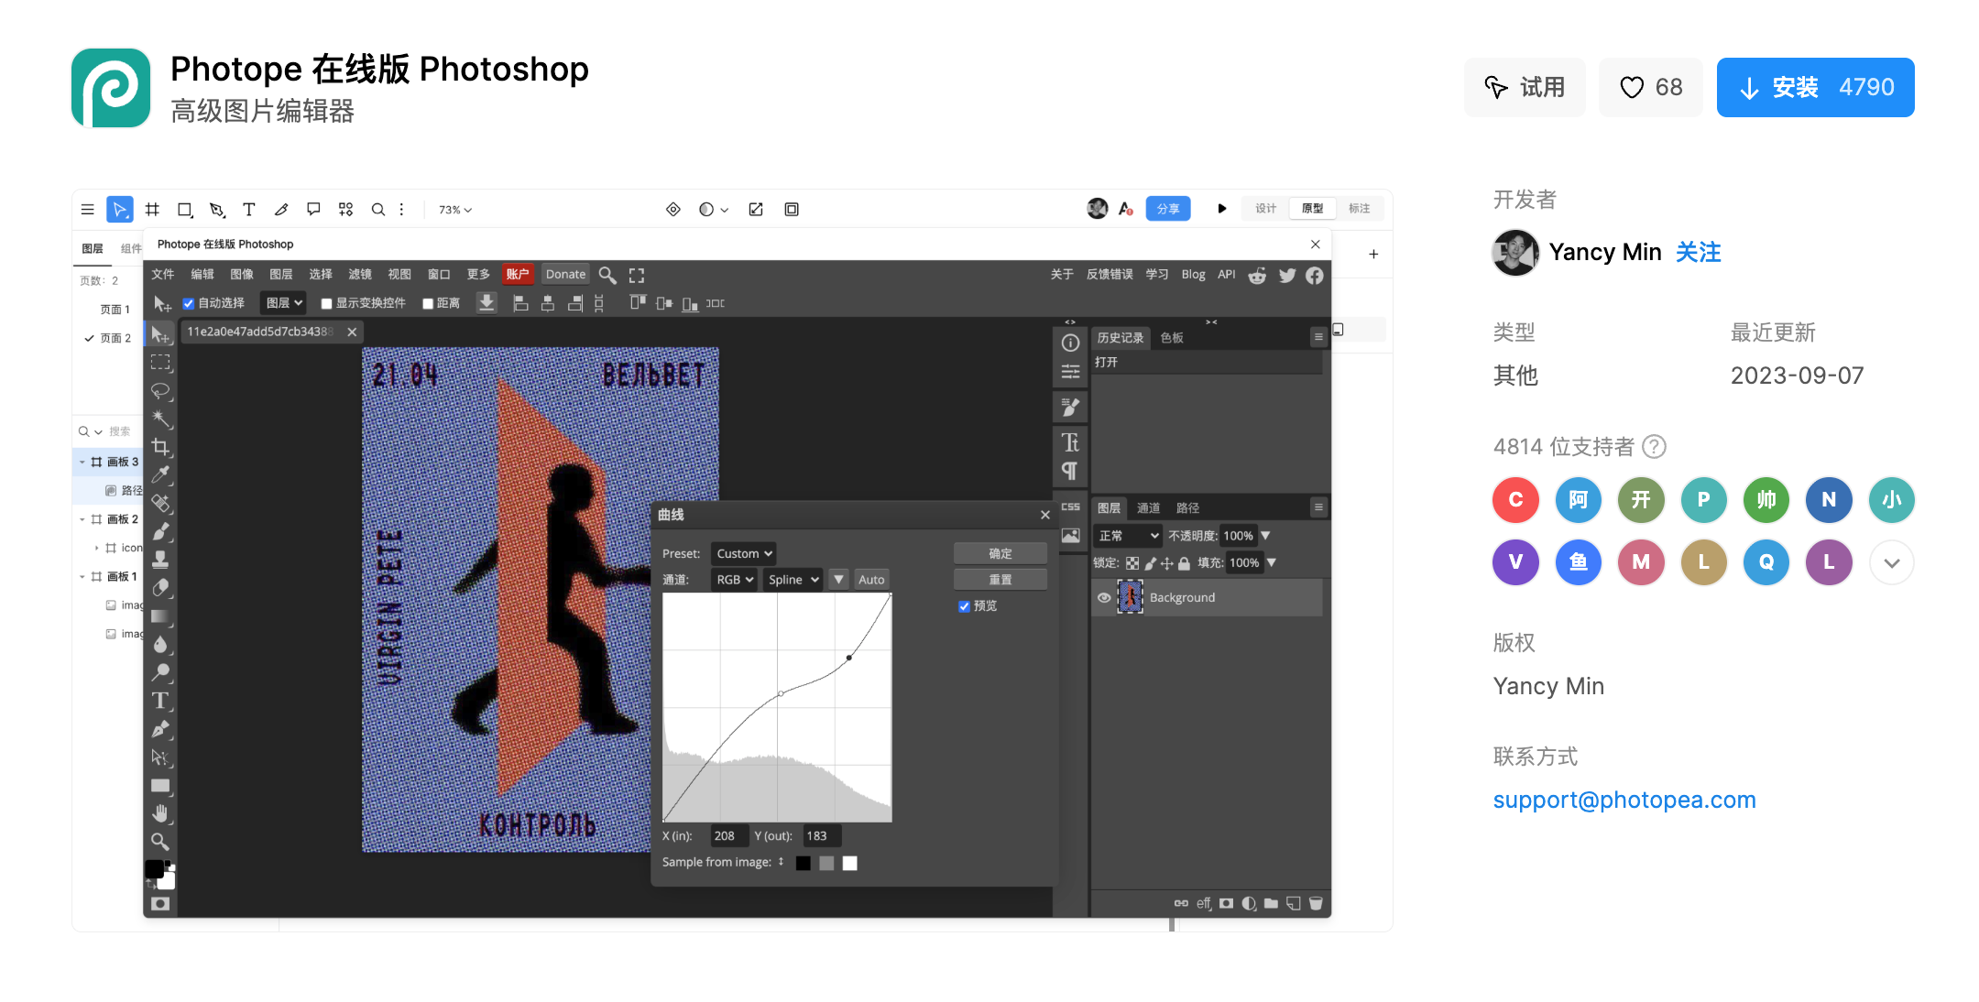Screen dimensions: 1979x1002
Task: Hide the Background layer with eye icon
Action: (1104, 597)
